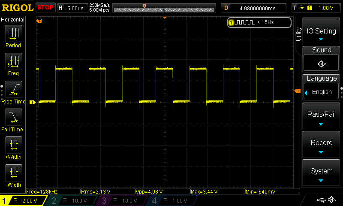This screenshot has width=343, height=206.
Task: Click the 250MSa/s sample rate readout
Action: (x=99, y=6)
